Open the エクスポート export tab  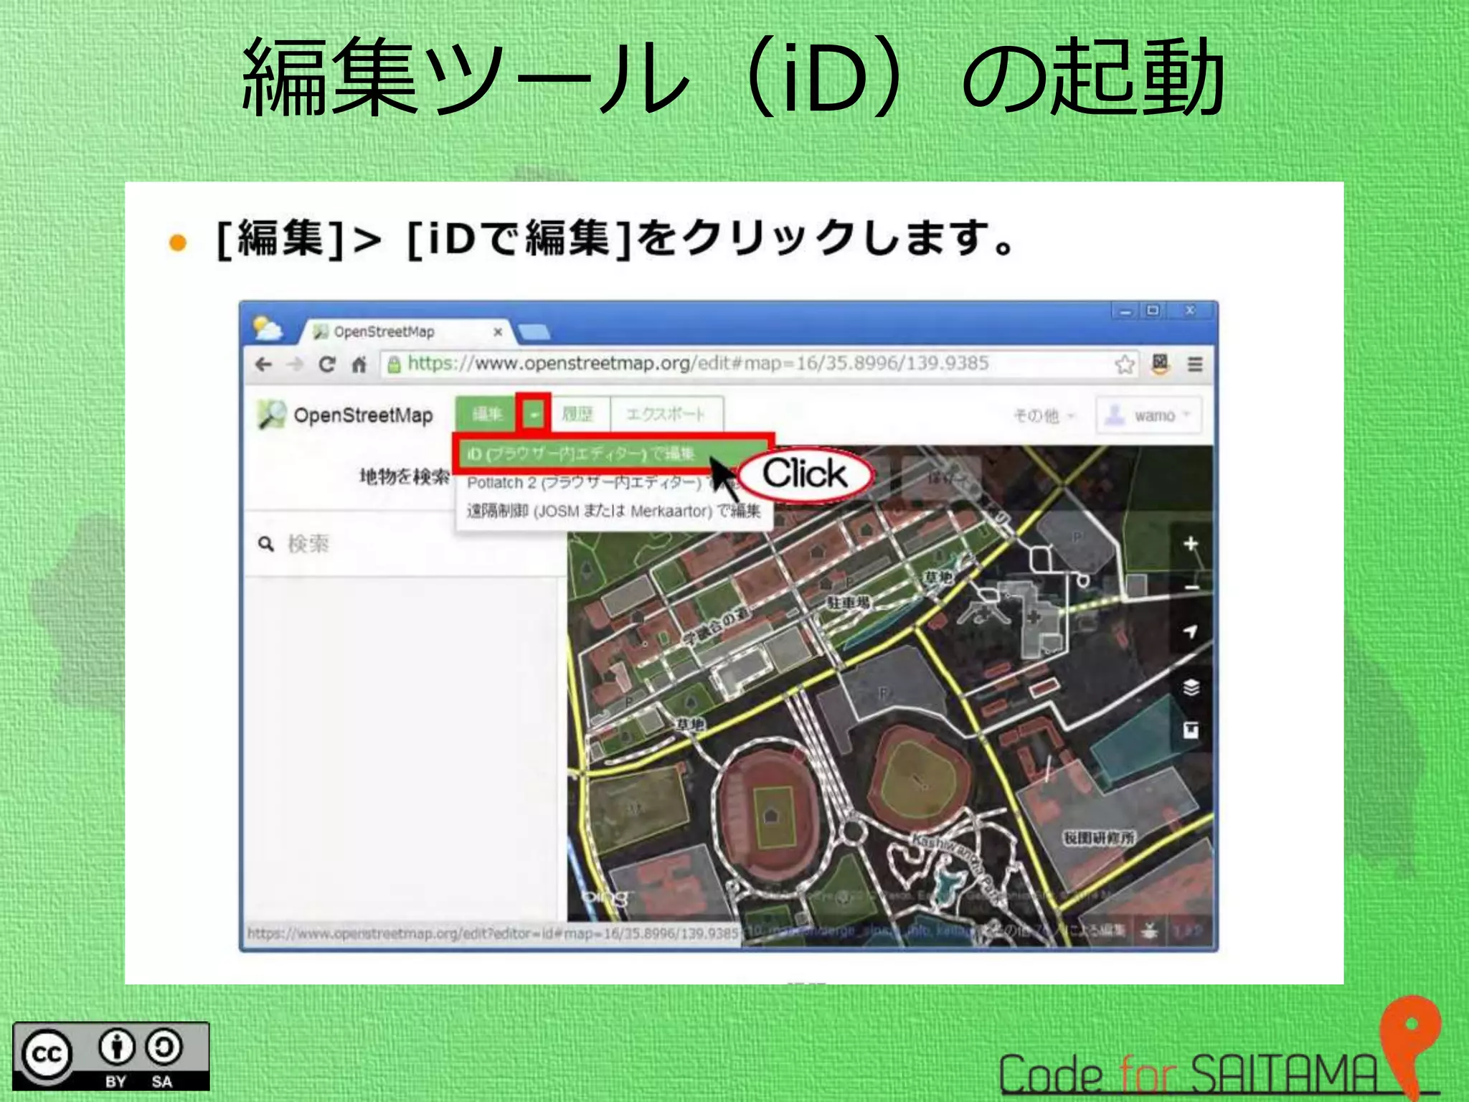[x=666, y=414]
